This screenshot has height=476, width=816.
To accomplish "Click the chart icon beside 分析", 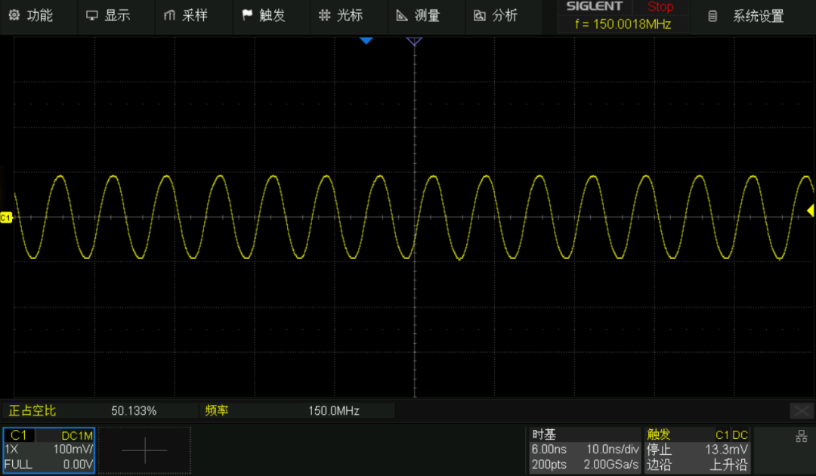I will [479, 16].
